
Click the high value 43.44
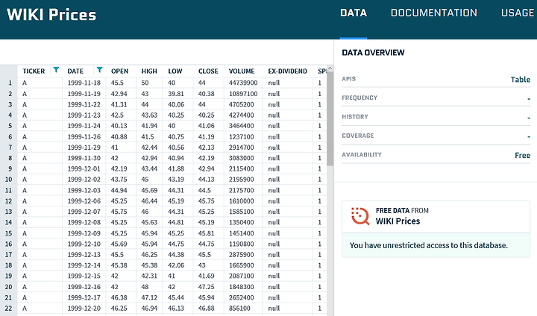[149, 168]
